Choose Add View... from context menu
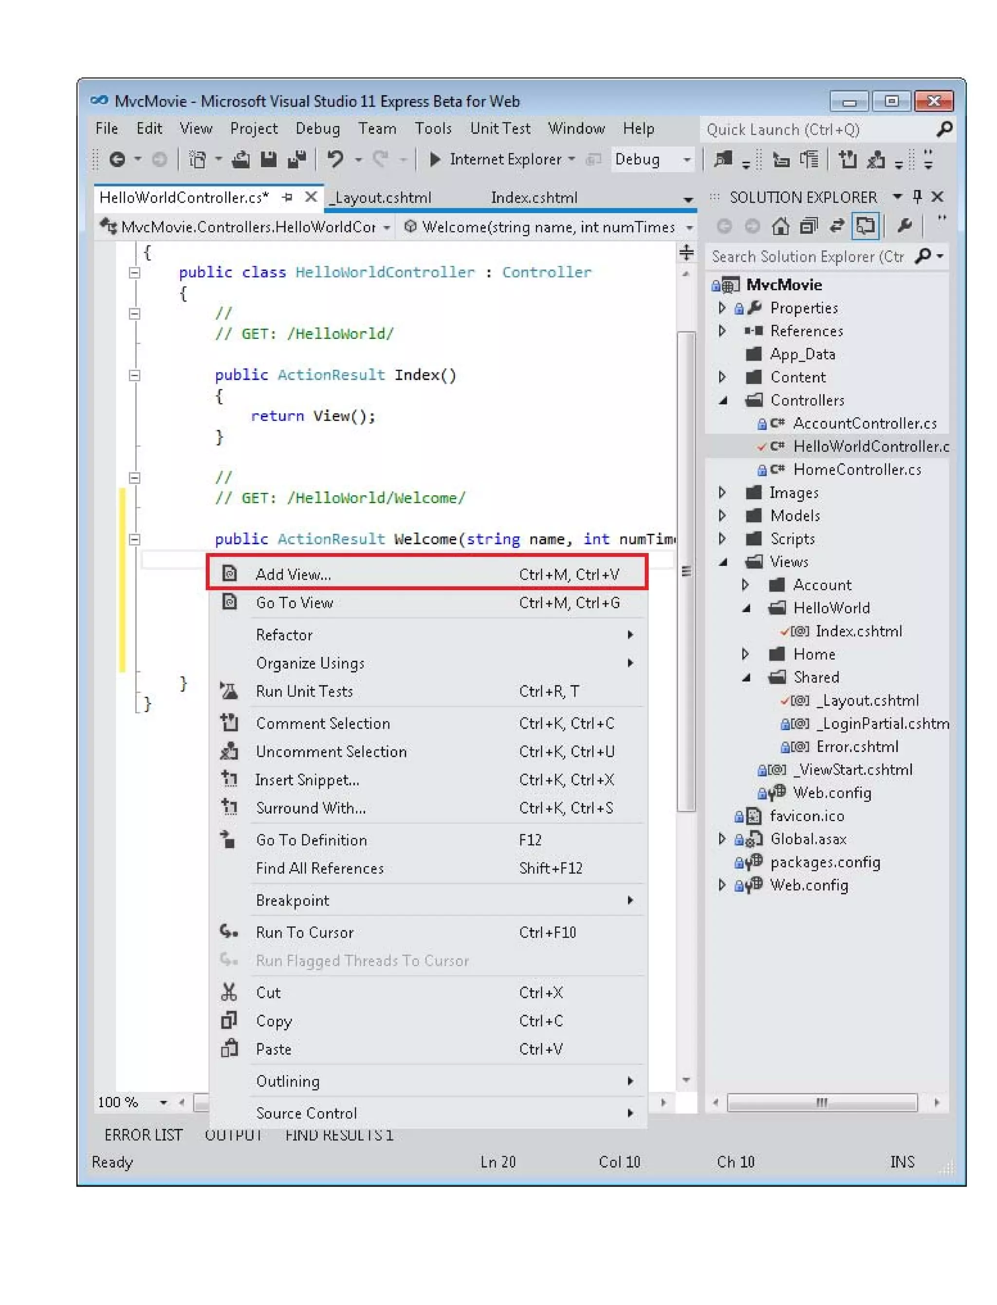This screenshot has height=1305, width=997. point(294,574)
